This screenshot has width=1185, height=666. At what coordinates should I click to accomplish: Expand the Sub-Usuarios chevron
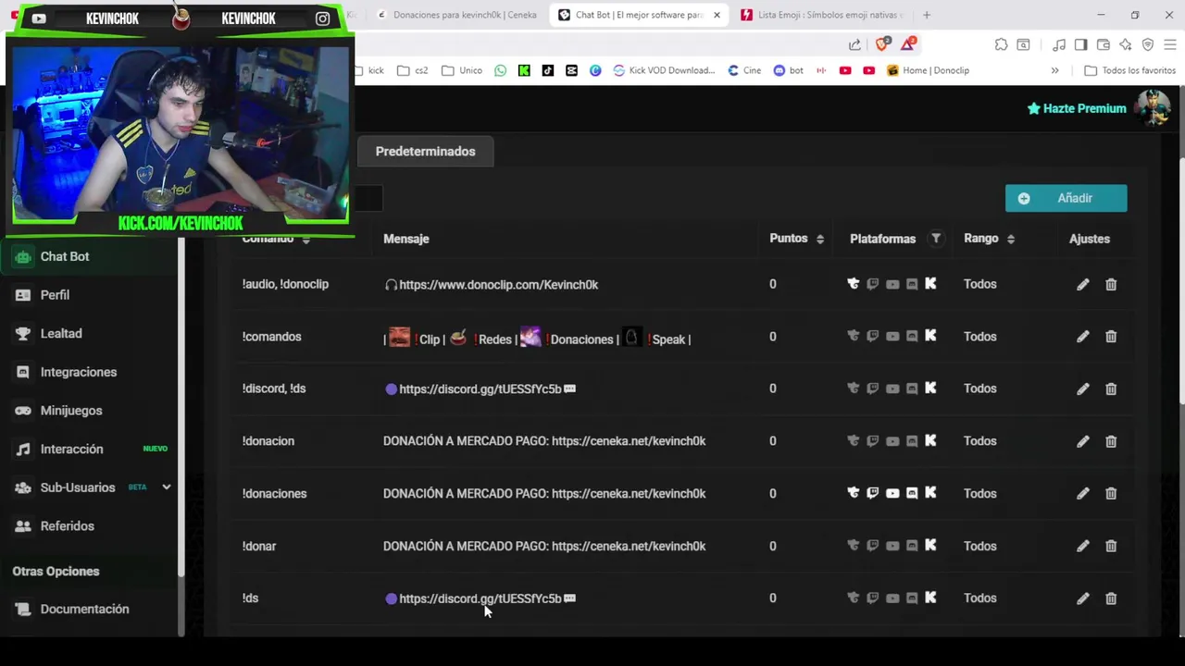click(167, 487)
